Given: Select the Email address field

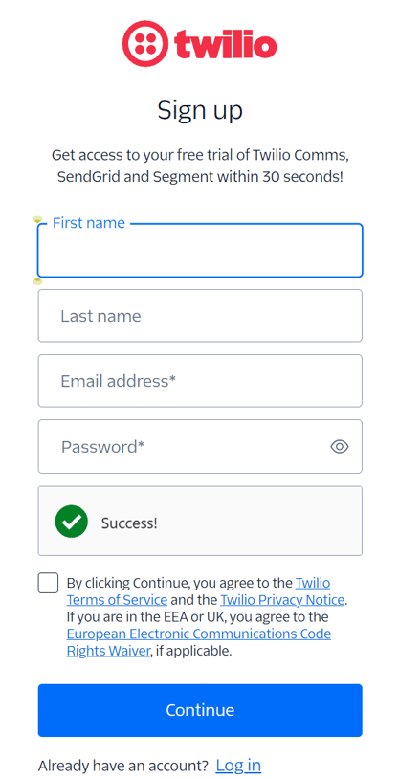Looking at the screenshot, I should click(200, 381).
